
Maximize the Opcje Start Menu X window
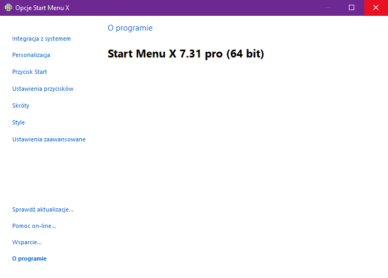point(352,8)
